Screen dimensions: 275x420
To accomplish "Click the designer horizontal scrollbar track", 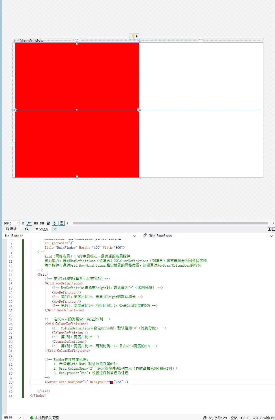I will tap(170, 223).
